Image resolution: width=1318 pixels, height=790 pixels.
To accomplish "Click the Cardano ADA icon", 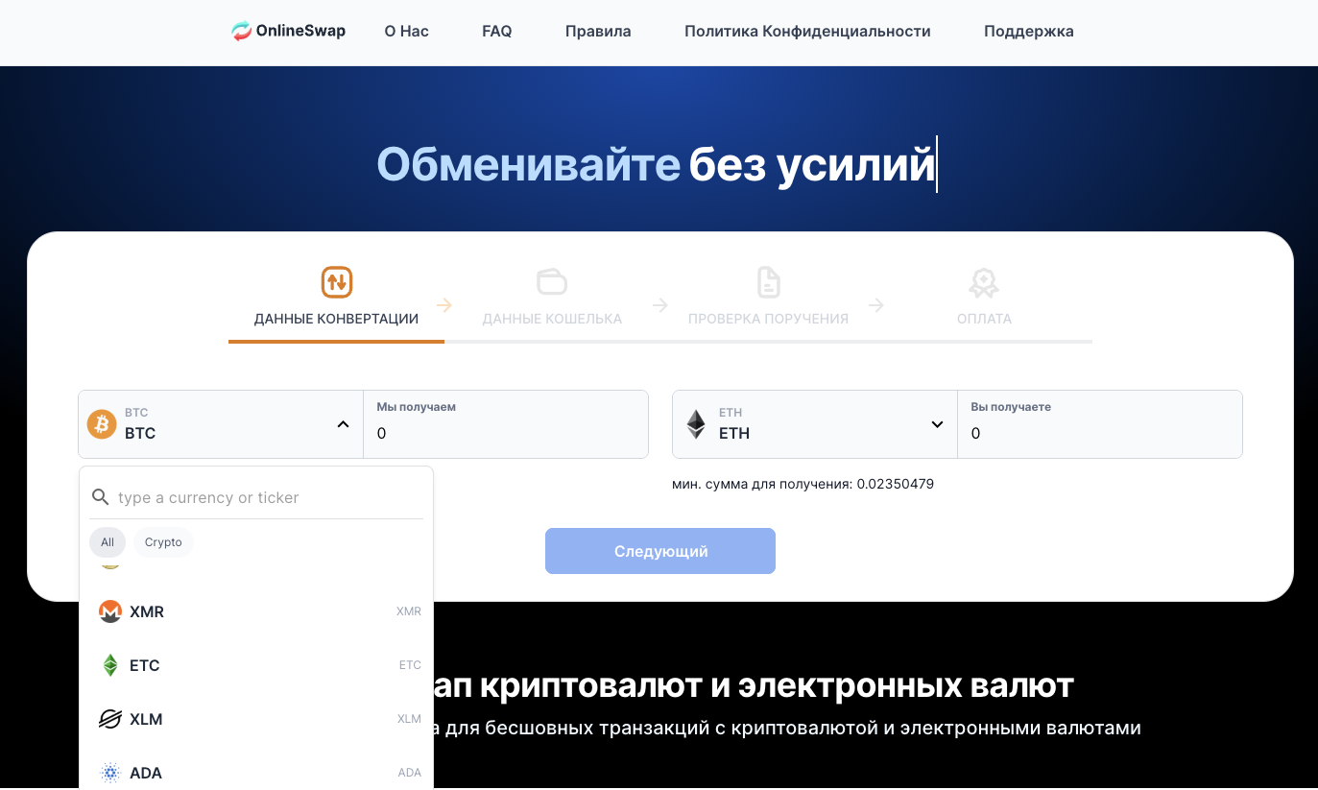I will pyautogui.click(x=110, y=773).
